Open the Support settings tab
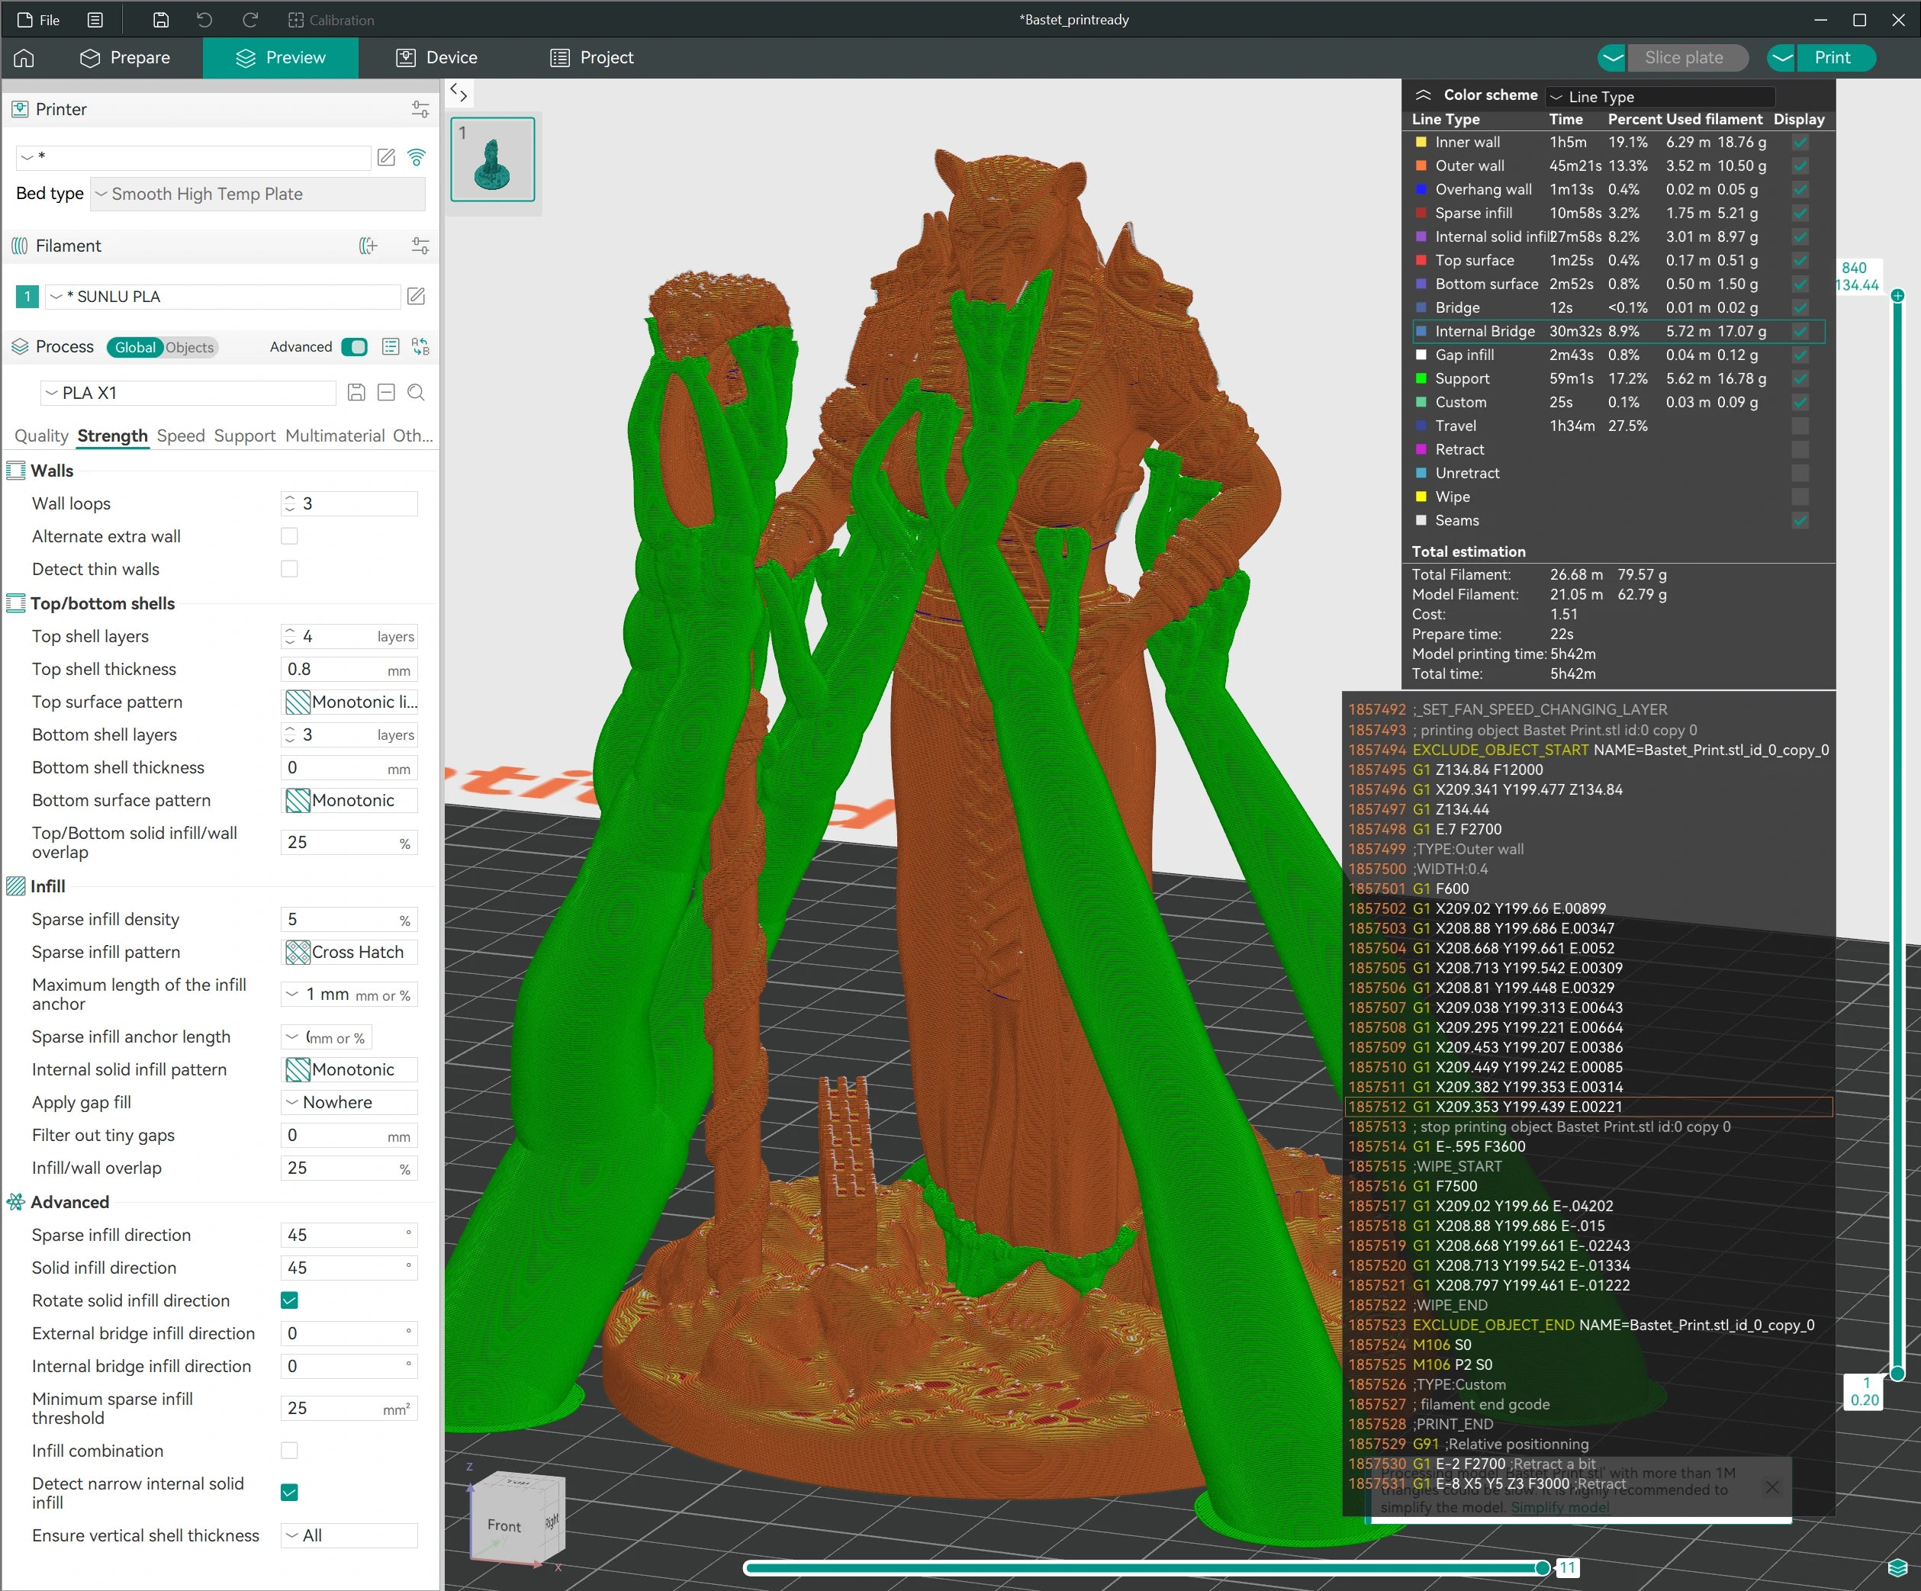1921x1591 pixels. pyautogui.click(x=244, y=436)
